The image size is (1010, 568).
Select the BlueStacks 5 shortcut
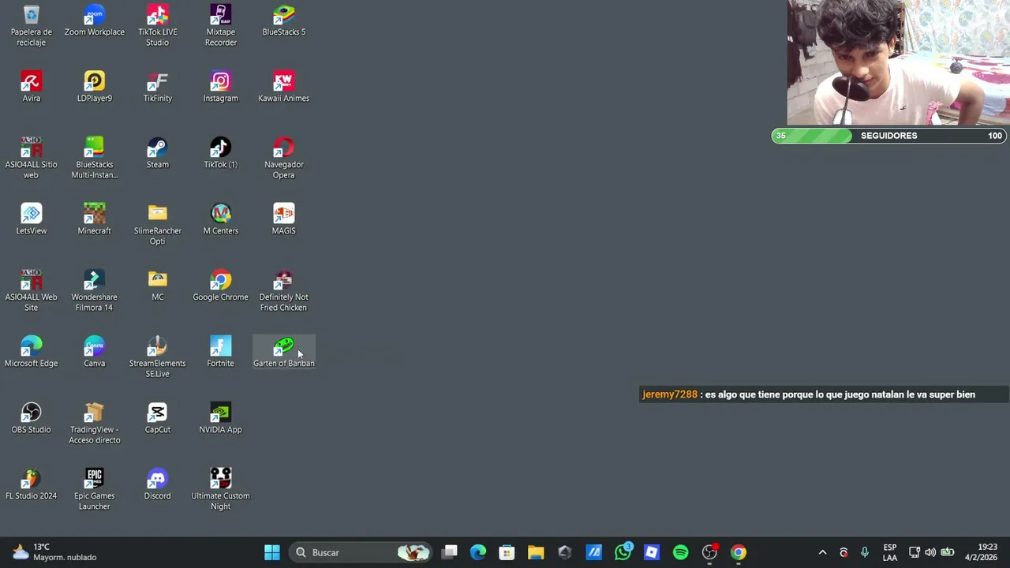click(284, 21)
